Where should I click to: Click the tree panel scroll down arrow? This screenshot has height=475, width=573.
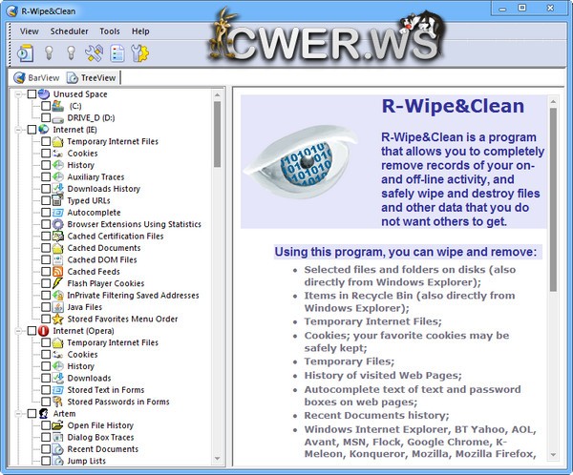click(x=218, y=458)
